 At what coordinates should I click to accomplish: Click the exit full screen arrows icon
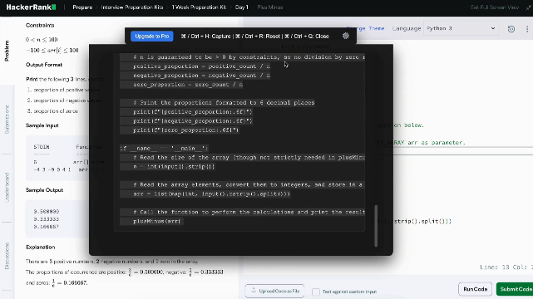click(x=529, y=7)
